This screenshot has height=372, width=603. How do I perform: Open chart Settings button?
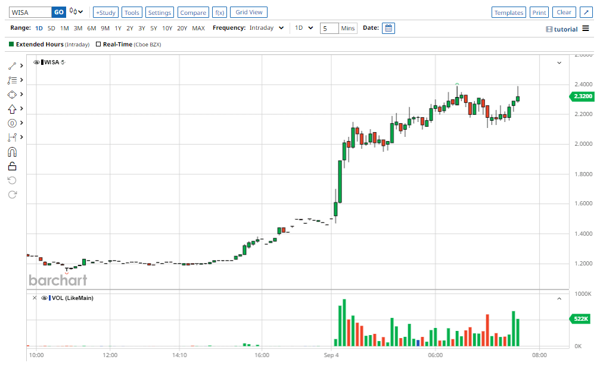160,12
